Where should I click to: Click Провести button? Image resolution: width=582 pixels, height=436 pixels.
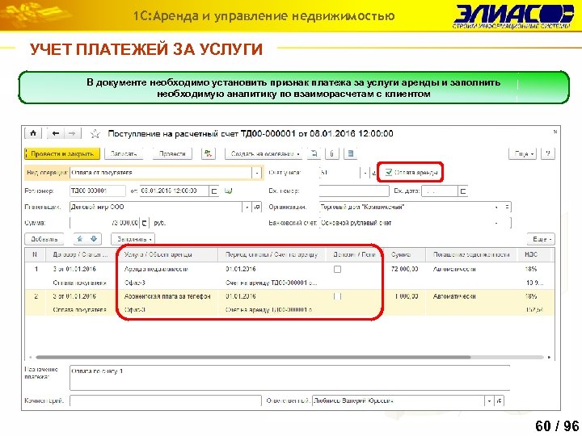(172, 153)
